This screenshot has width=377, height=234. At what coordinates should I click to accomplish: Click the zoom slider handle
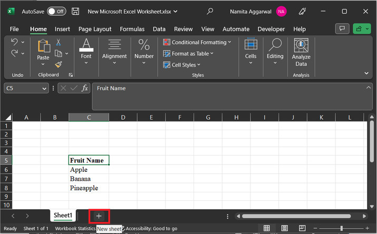(x=342, y=228)
